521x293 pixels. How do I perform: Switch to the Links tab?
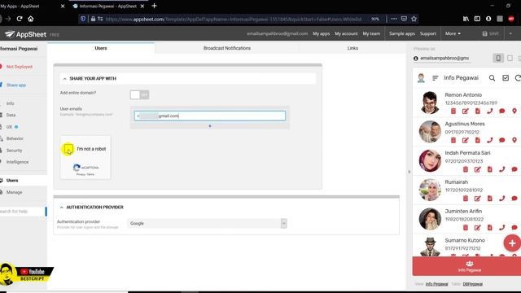pos(352,48)
